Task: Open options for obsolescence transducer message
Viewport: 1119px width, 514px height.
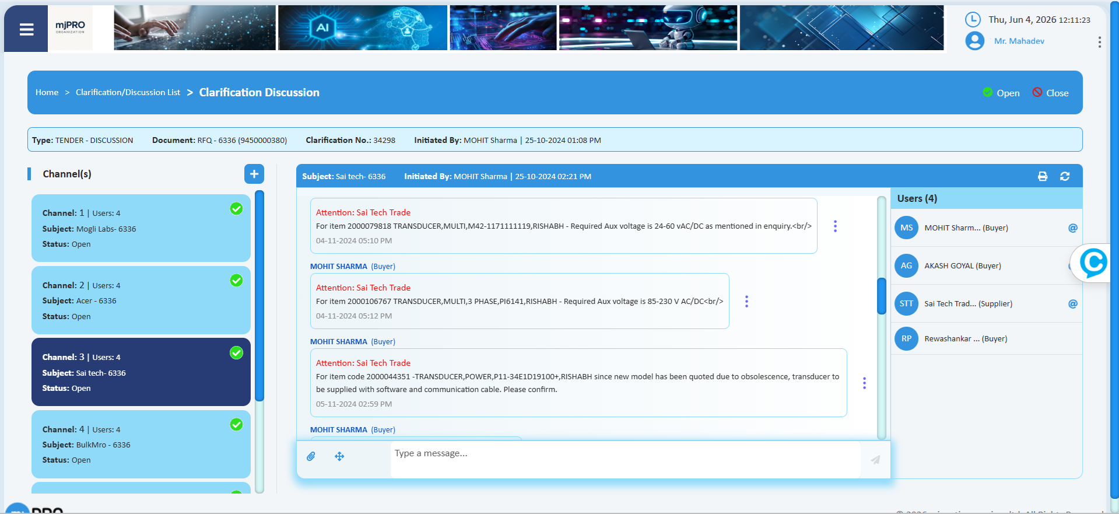Action: (864, 383)
